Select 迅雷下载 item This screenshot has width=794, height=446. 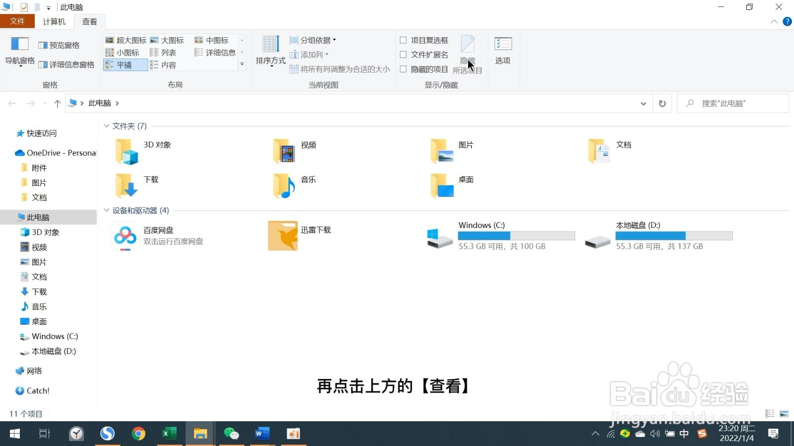click(301, 235)
